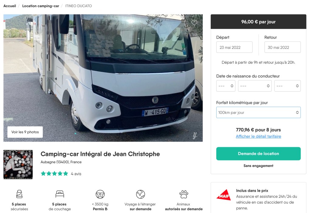Image resolution: width=311 pixels, height=213 pixels.
Task: Open the birth year dropdown
Action: [287, 86]
